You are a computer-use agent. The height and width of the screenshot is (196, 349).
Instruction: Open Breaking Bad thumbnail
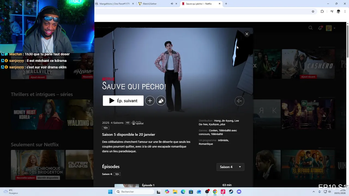pyautogui.click(x=308, y=114)
